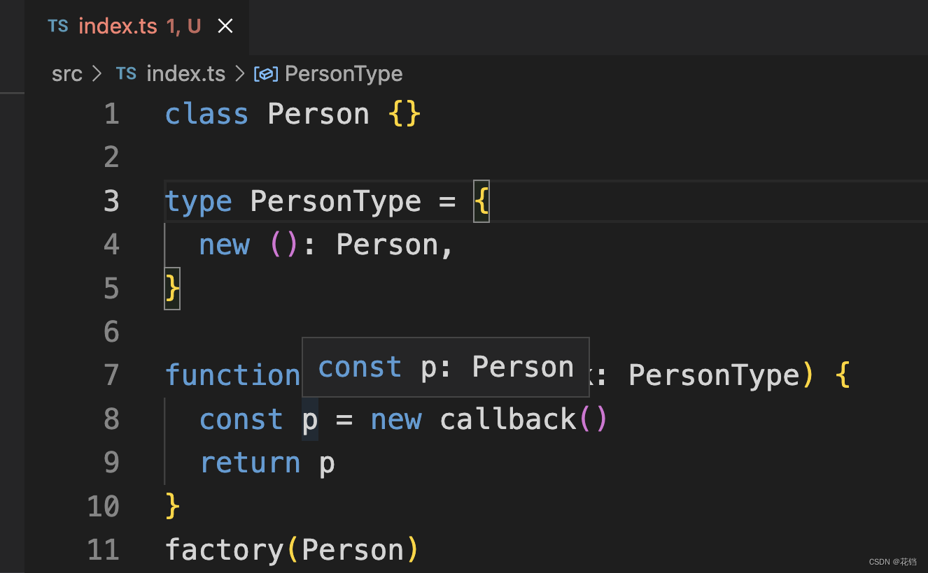Screen dimensions: 928x573
Task: Click the src folder breadcrumb
Action: [x=67, y=74]
